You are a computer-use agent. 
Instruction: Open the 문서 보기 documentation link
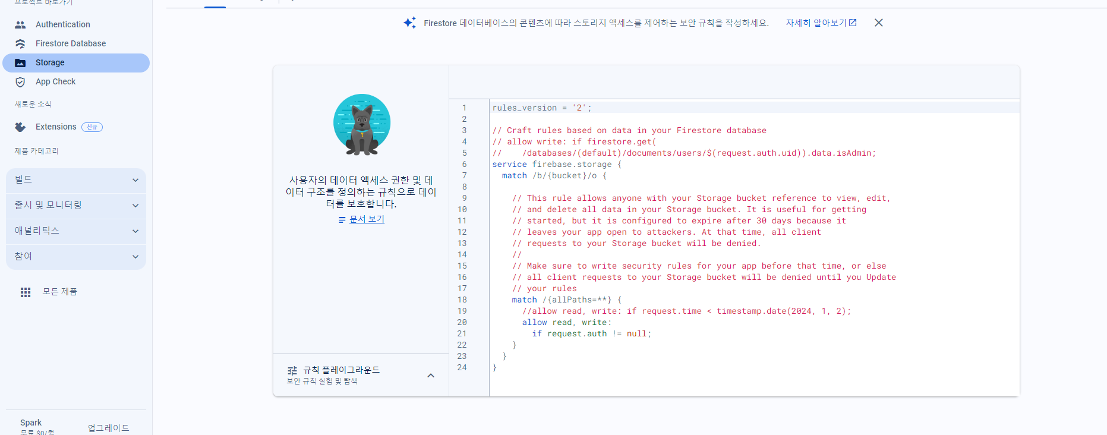[x=367, y=219]
